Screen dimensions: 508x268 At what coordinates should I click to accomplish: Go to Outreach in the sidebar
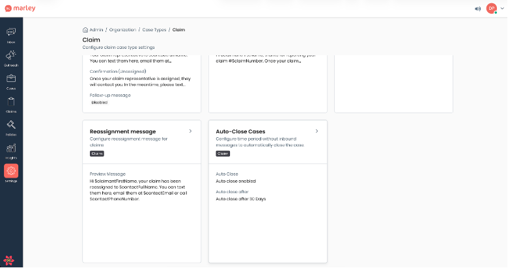tap(11, 56)
